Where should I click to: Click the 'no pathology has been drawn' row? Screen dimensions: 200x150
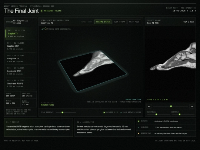point(166,133)
